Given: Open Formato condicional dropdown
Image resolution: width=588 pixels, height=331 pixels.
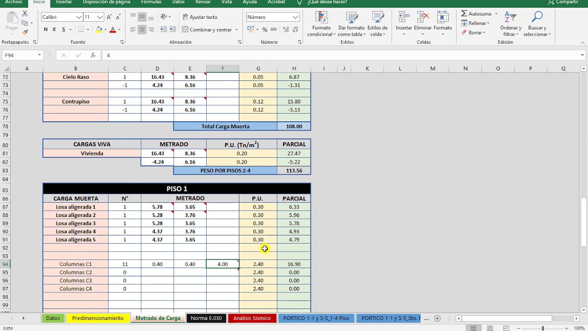Looking at the screenshot, I should 321,24.
